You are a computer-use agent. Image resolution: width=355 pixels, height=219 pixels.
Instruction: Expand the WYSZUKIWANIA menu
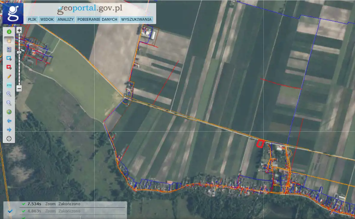(136, 20)
